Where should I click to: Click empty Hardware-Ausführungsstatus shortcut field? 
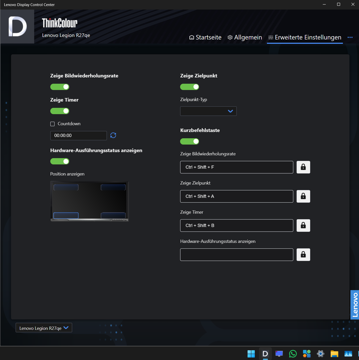point(237,255)
